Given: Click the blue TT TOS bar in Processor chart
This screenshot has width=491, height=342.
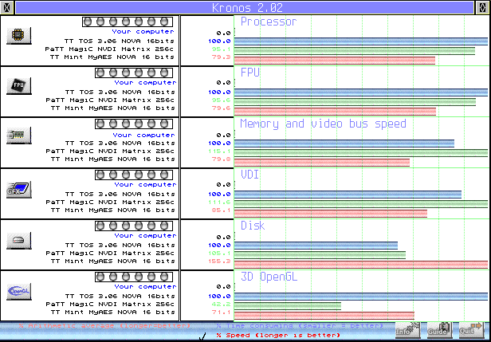Looking at the screenshot, I should pos(361,41).
